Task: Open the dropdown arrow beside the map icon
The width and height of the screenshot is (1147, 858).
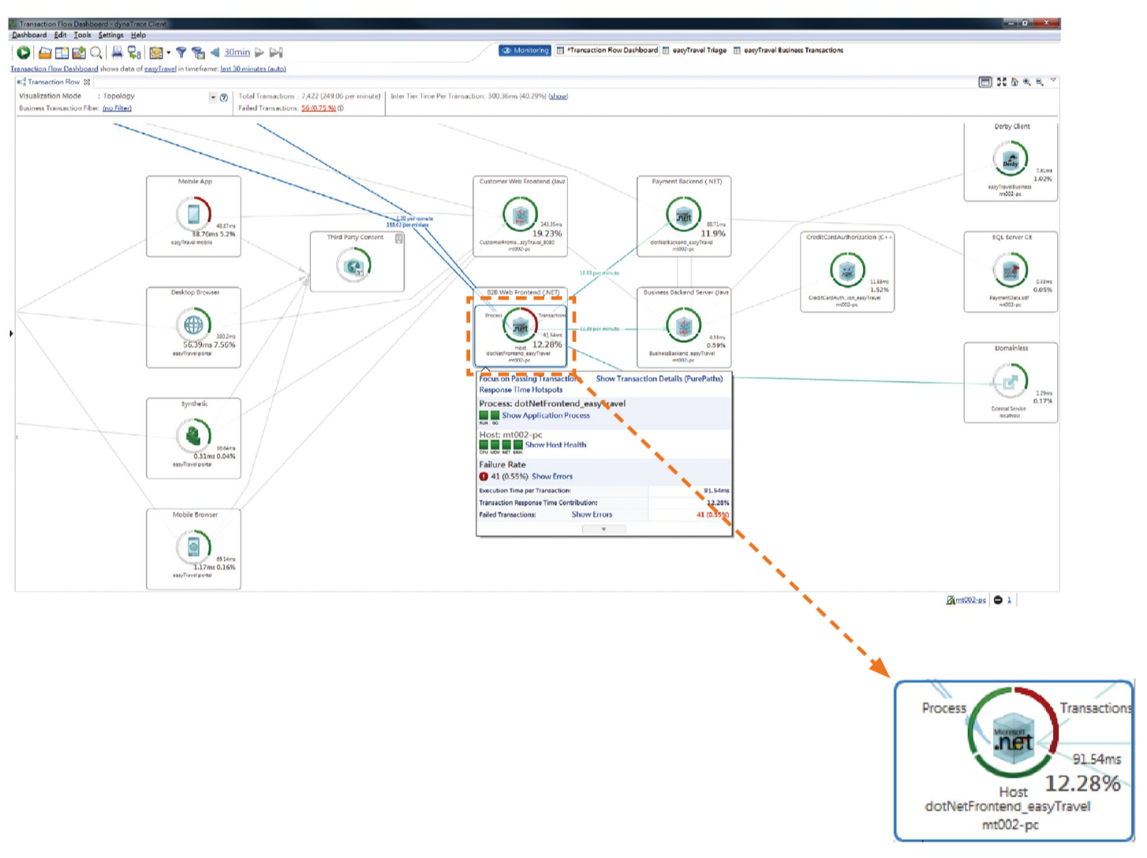Action: coord(168,53)
